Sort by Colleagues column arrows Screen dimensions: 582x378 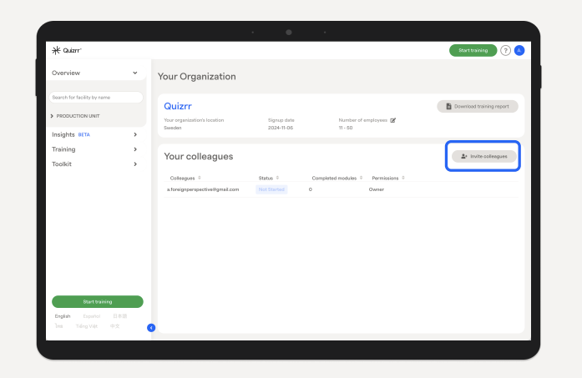200,178
